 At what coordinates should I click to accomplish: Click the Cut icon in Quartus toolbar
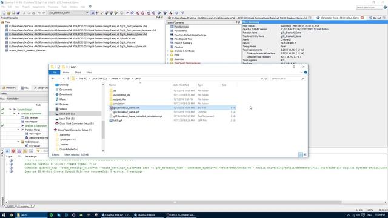coord(24,13)
